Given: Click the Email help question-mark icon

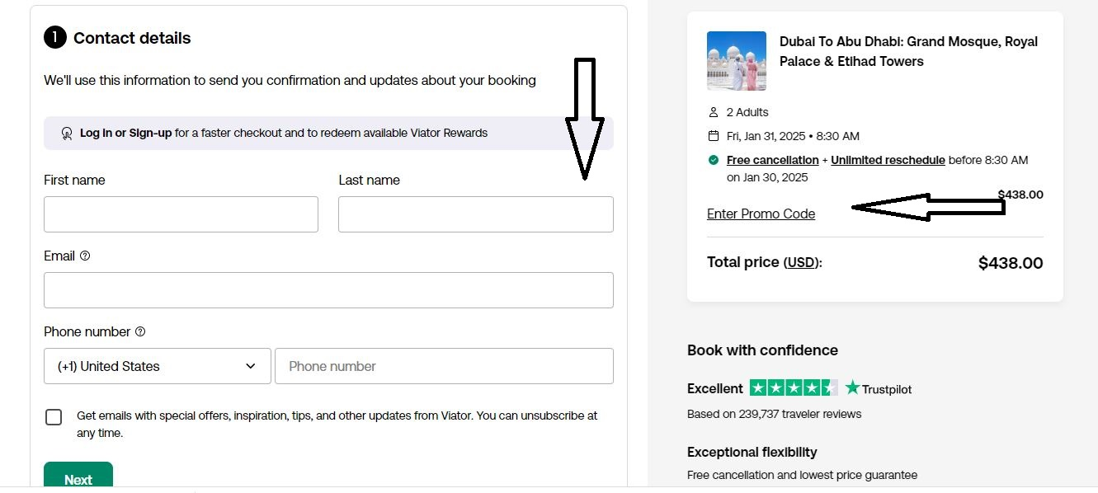Looking at the screenshot, I should pyautogui.click(x=85, y=256).
